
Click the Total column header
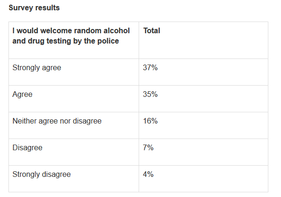point(151,30)
